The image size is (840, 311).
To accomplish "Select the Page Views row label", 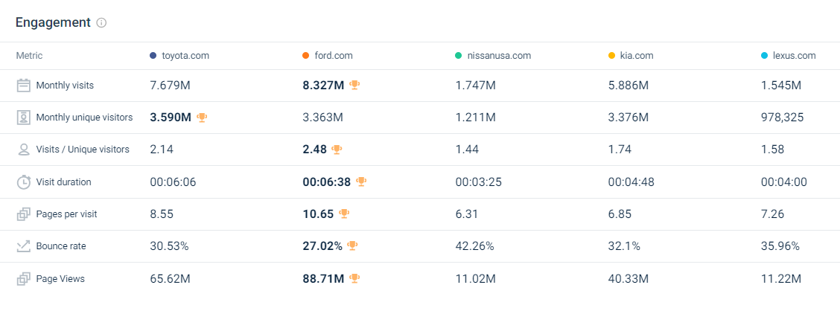I will pyautogui.click(x=60, y=279).
